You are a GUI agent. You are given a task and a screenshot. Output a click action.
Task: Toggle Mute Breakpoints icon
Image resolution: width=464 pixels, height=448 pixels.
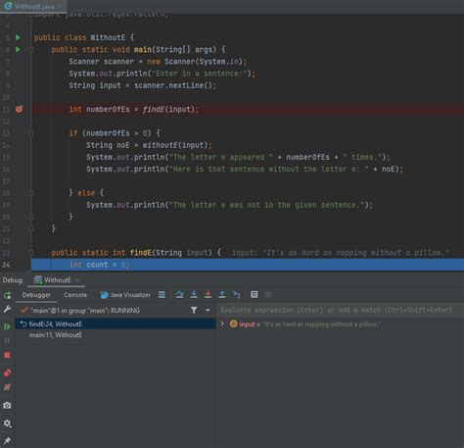click(x=7, y=387)
